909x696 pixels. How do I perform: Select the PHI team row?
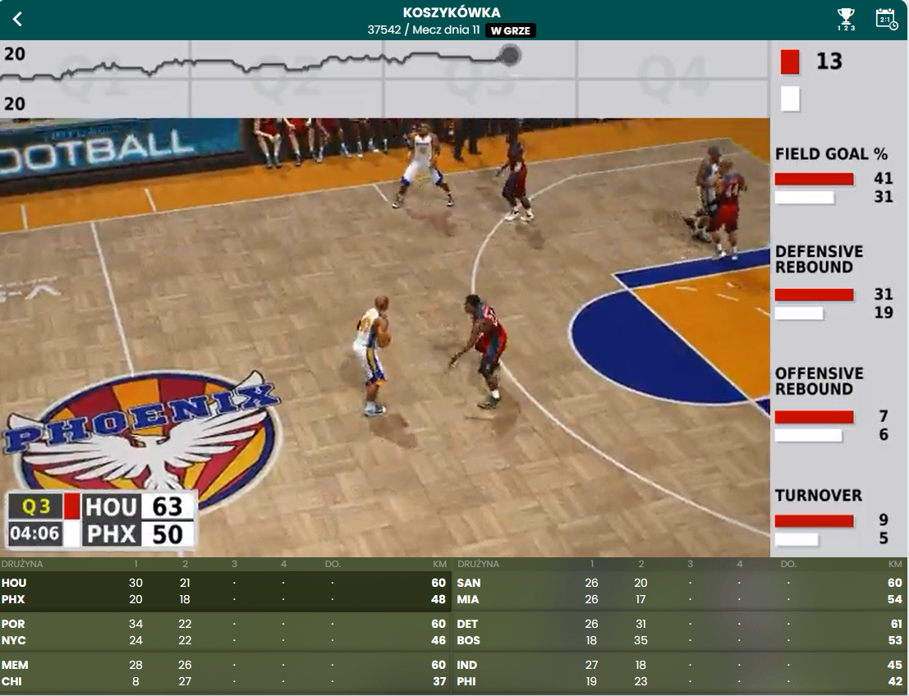coord(680,681)
